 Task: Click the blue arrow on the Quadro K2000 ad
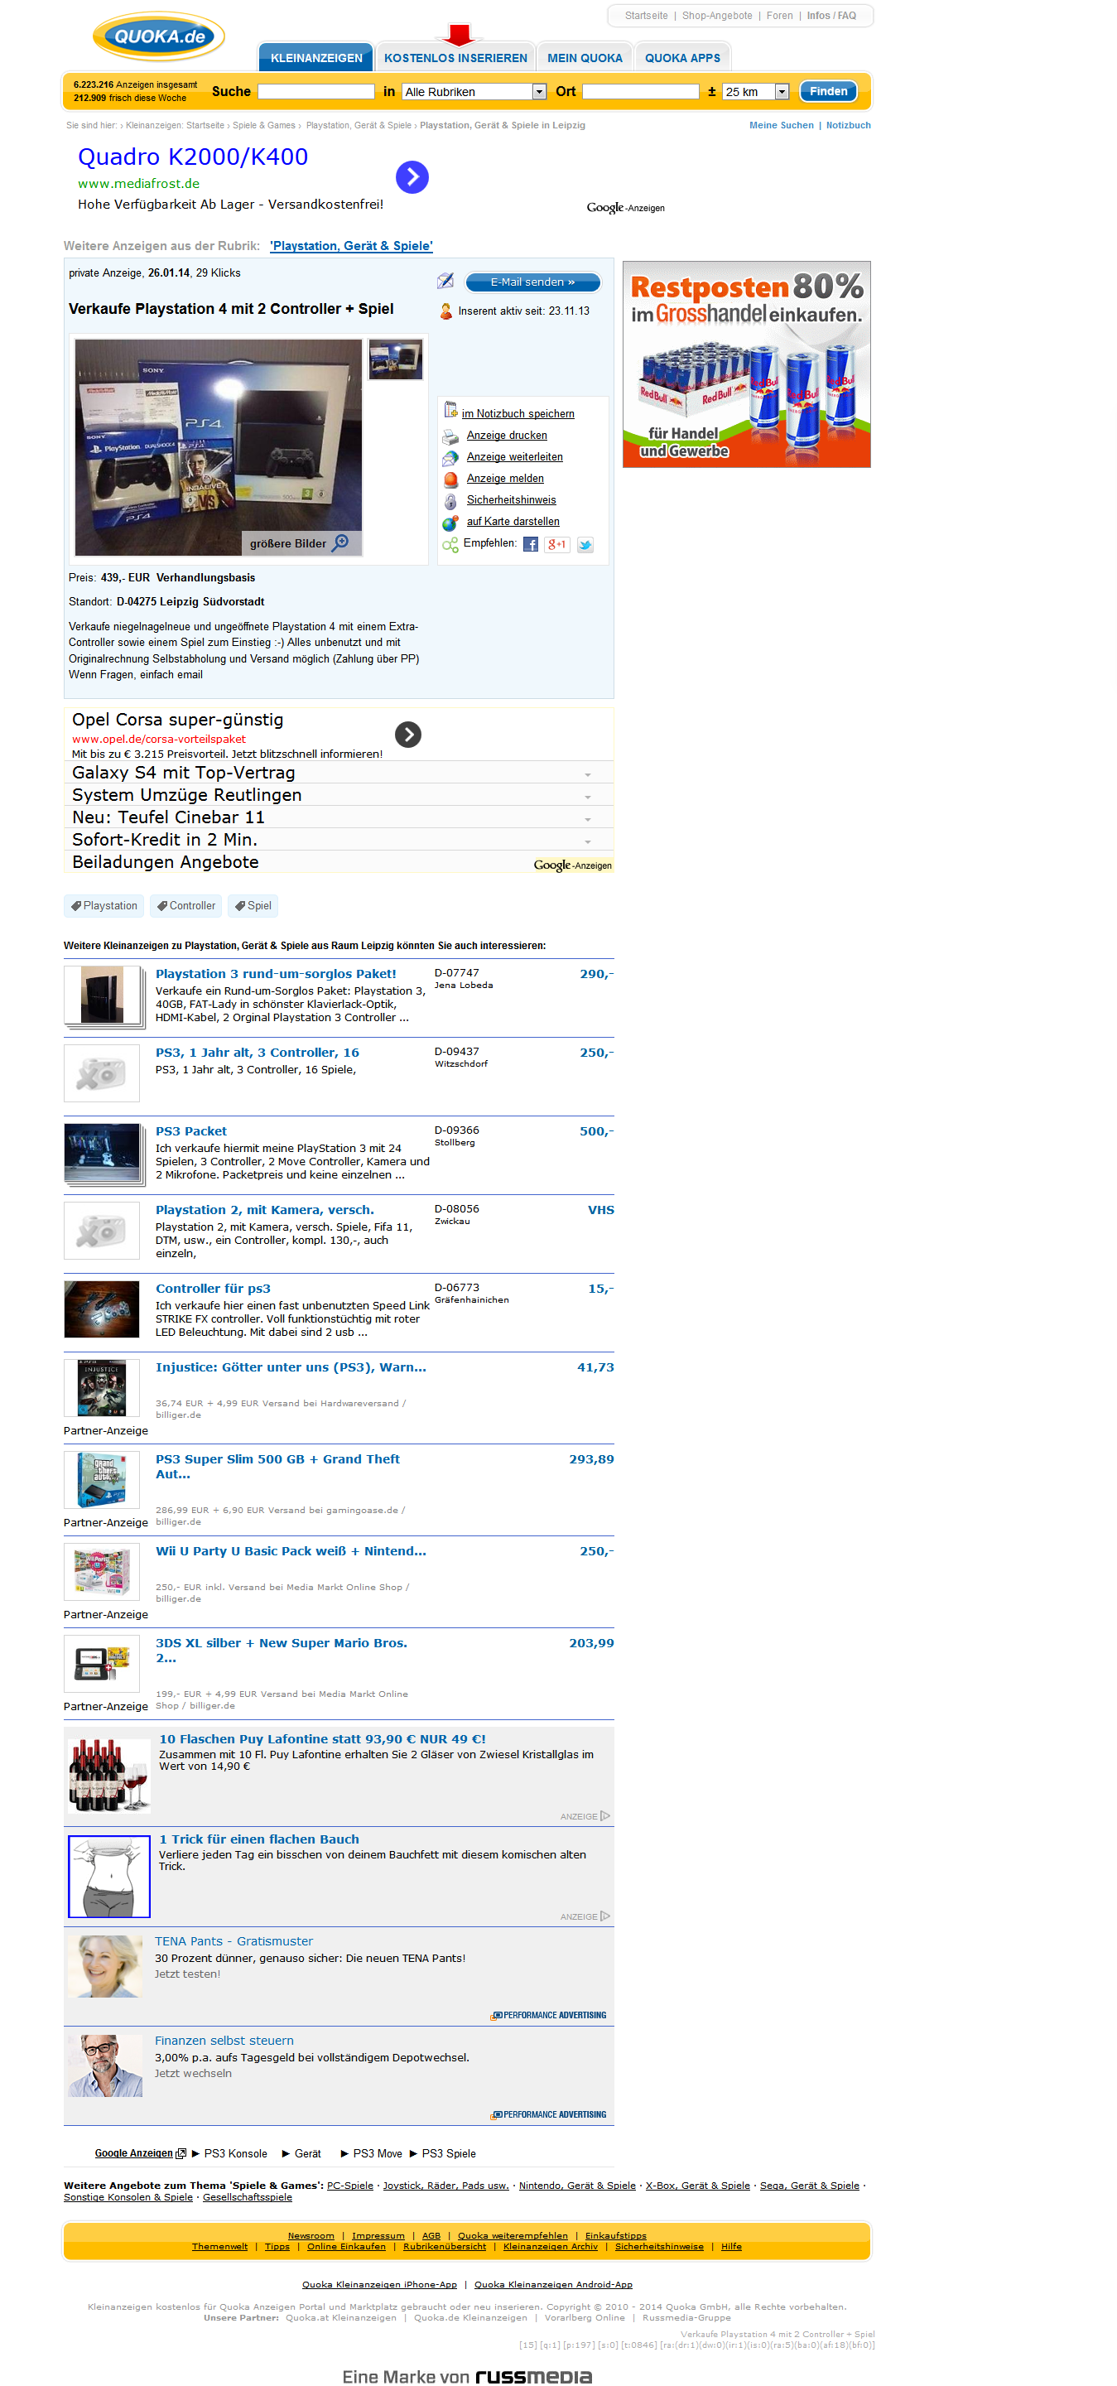click(x=412, y=177)
